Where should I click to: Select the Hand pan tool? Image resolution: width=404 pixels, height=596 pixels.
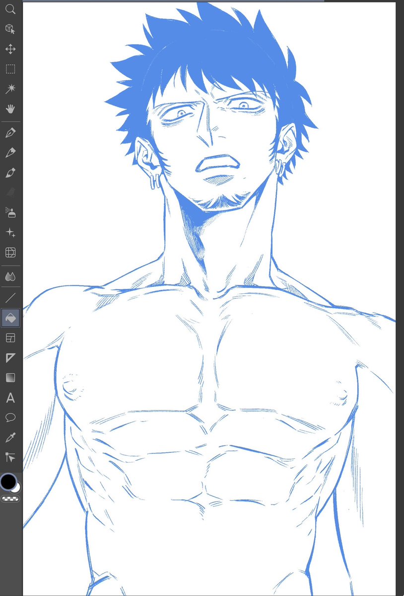click(10, 109)
